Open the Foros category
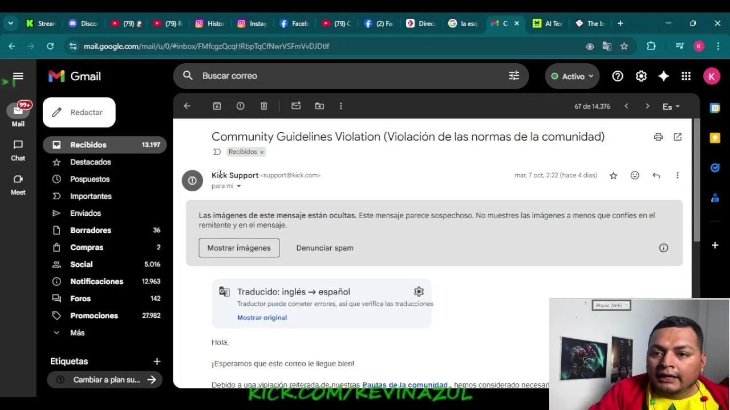 pyautogui.click(x=105, y=298)
